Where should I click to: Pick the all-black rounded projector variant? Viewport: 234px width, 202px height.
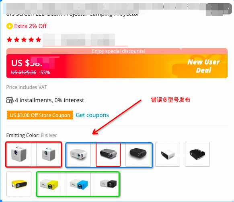pos(138,154)
